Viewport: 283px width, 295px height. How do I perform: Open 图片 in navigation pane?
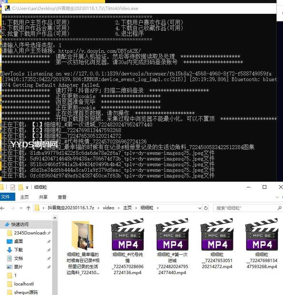coord(18,267)
